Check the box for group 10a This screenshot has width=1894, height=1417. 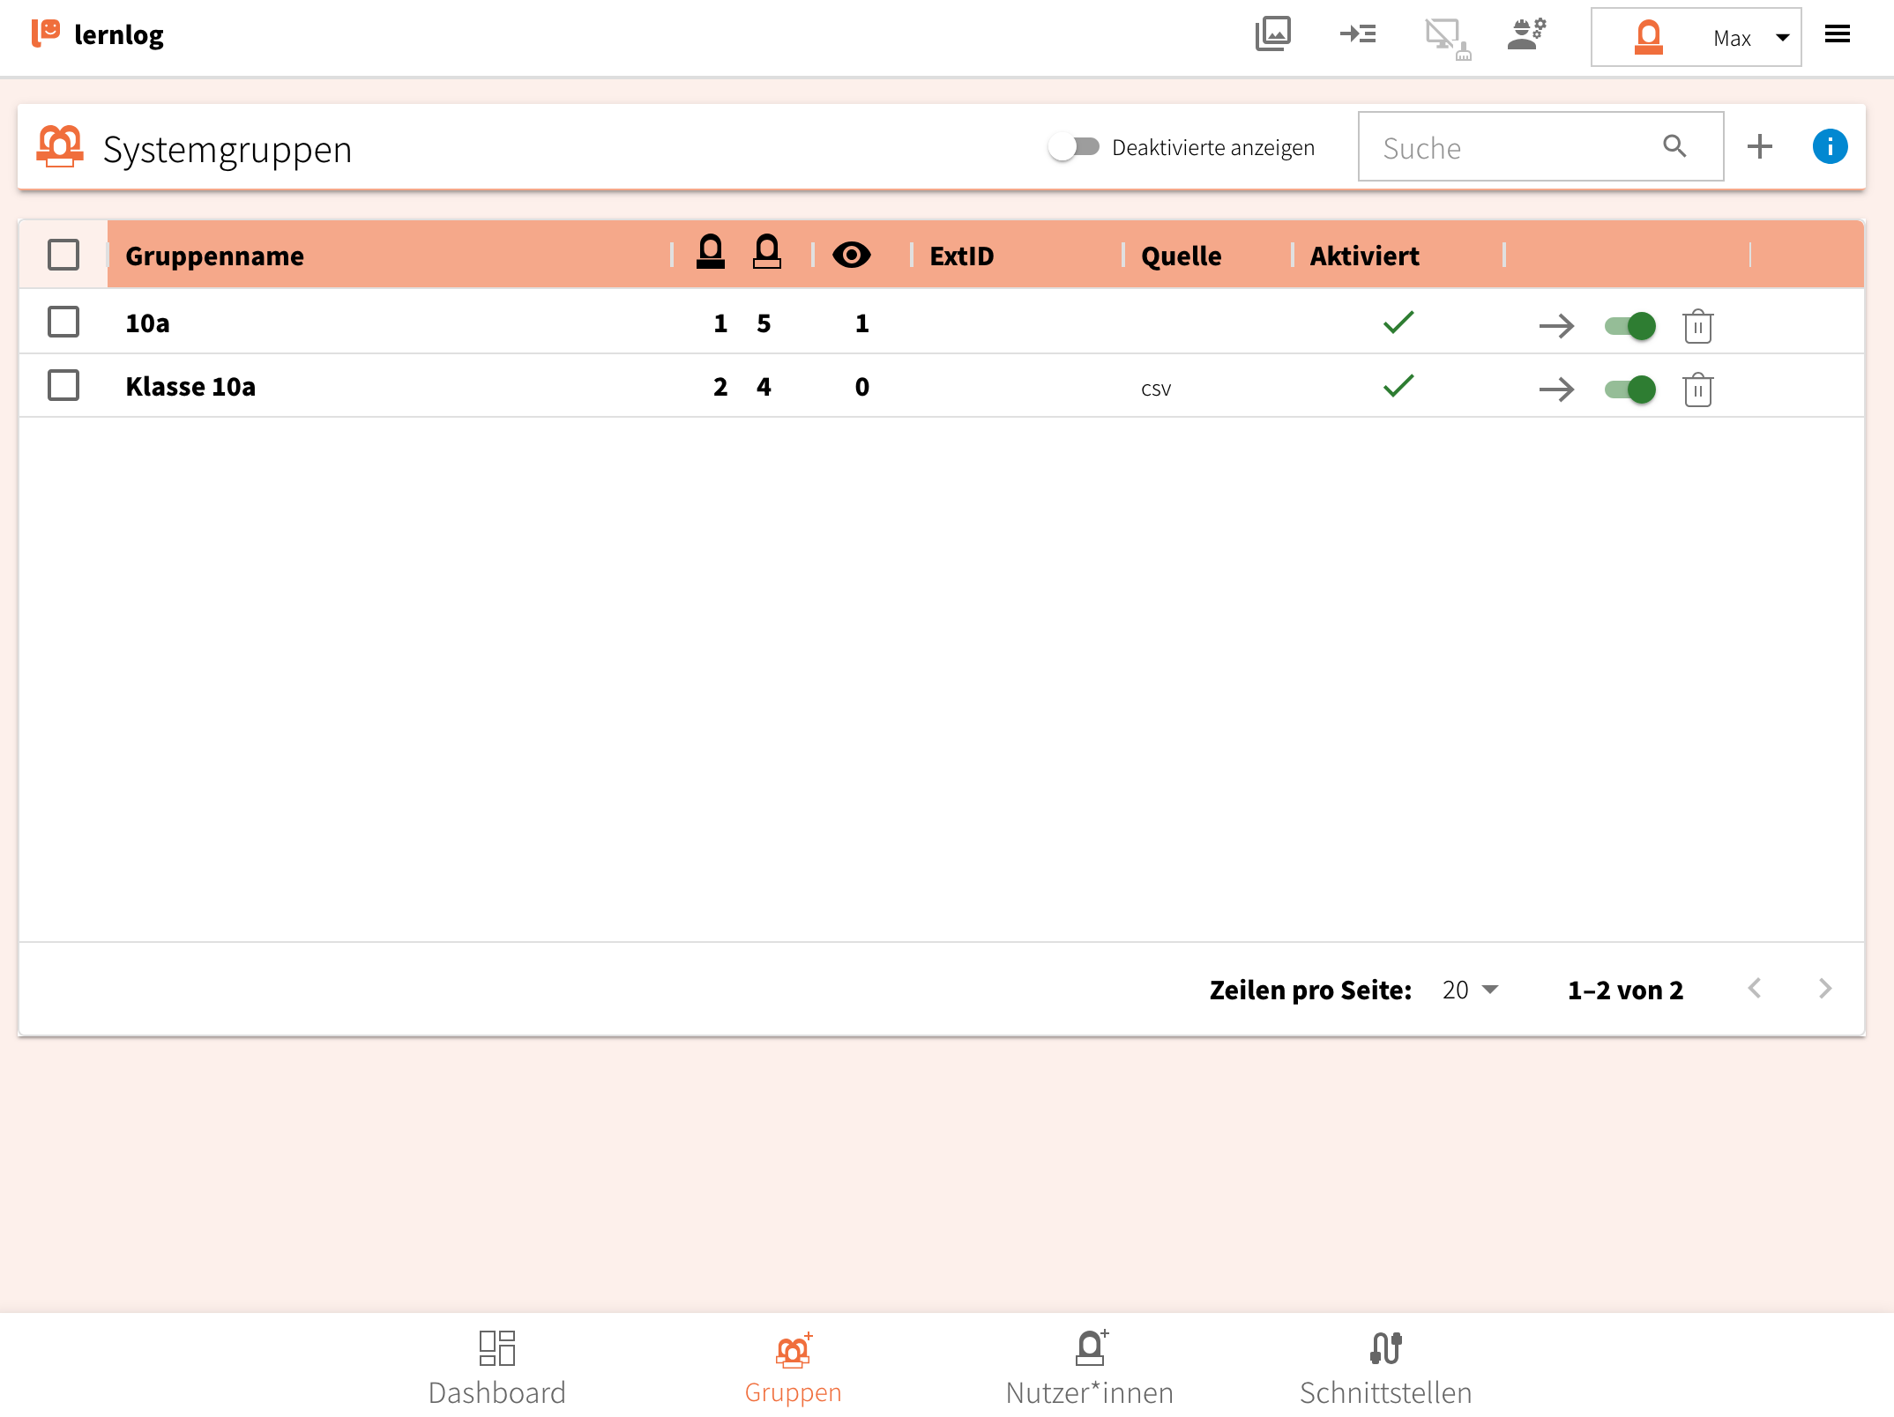tap(63, 323)
